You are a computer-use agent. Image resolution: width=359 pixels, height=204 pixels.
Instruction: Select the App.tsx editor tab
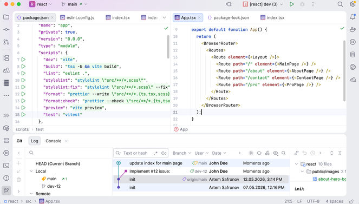(188, 18)
